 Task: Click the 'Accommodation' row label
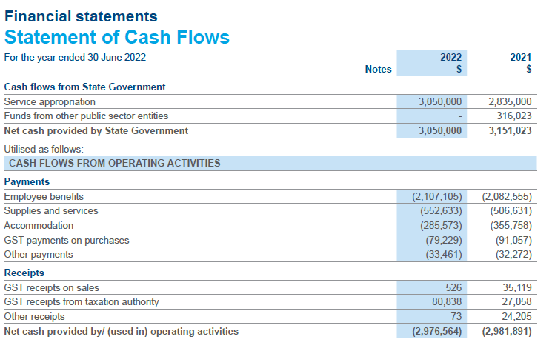[x=39, y=225]
